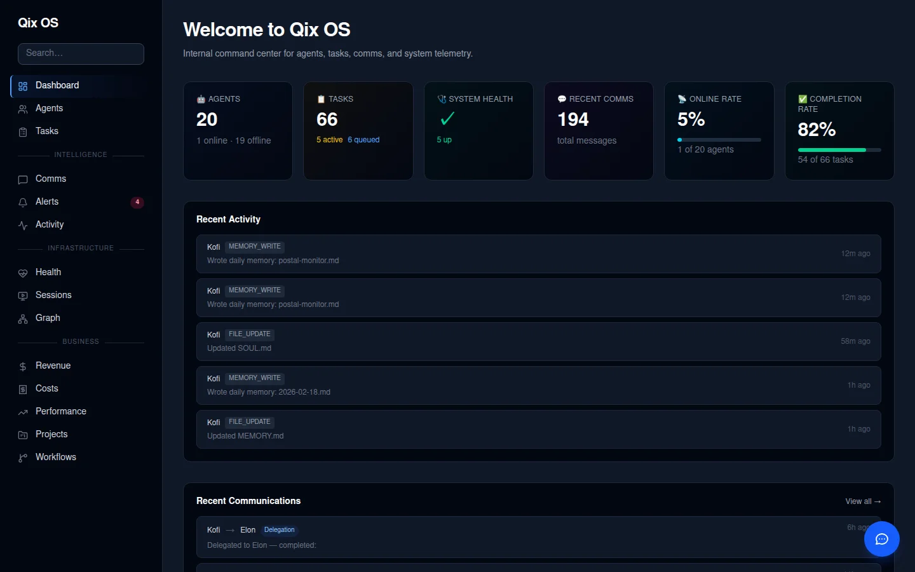Open the Dashboard menu item
This screenshot has height=572, width=915.
click(57, 86)
